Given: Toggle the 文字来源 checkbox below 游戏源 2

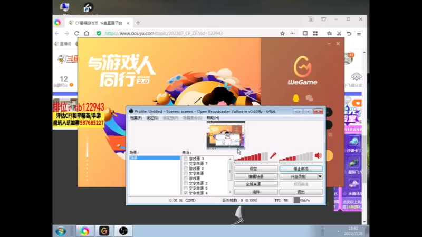Looking at the screenshot, I should point(186,173).
